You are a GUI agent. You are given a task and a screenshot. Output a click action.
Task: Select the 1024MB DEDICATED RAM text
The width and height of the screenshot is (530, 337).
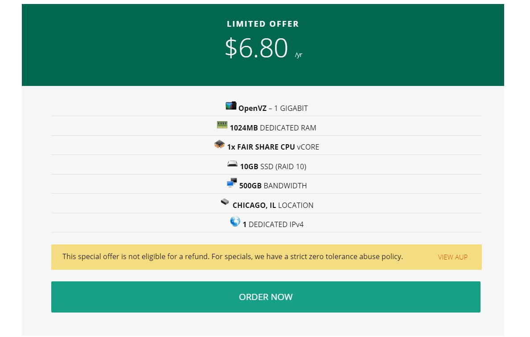(273, 128)
